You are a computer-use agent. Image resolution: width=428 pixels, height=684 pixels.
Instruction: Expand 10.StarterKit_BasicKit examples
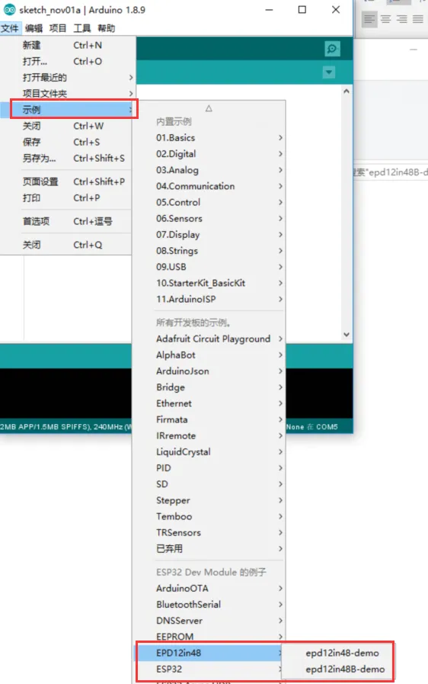[209, 283]
